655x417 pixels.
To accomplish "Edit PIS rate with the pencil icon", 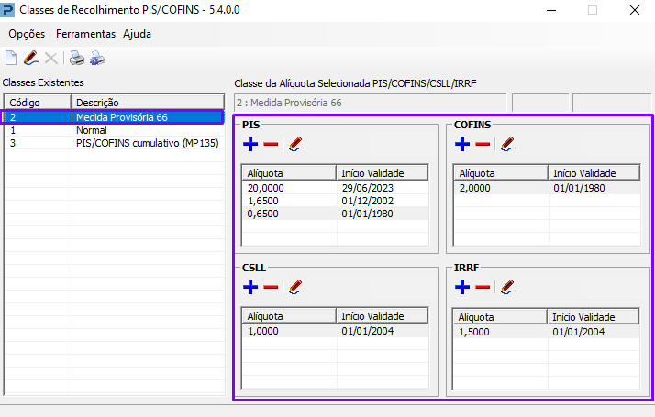I will [295, 144].
